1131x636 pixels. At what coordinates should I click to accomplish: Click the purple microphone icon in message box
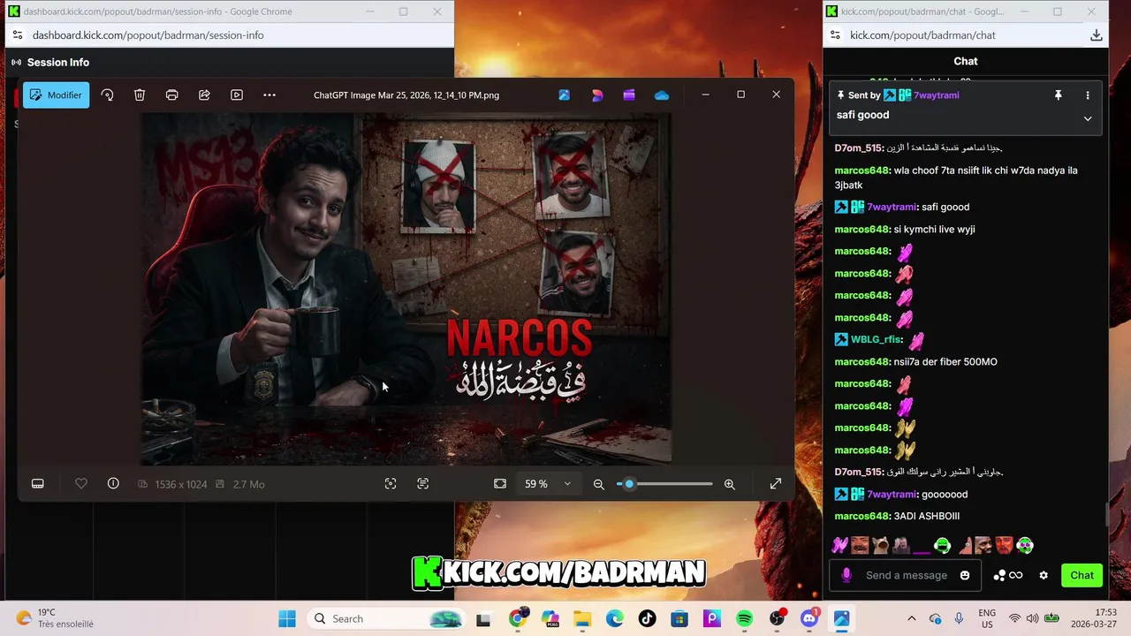tap(846, 575)
